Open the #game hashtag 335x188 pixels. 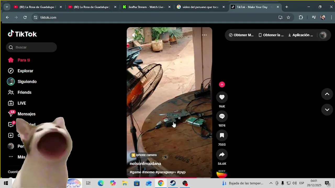click(x=135, y=172)
